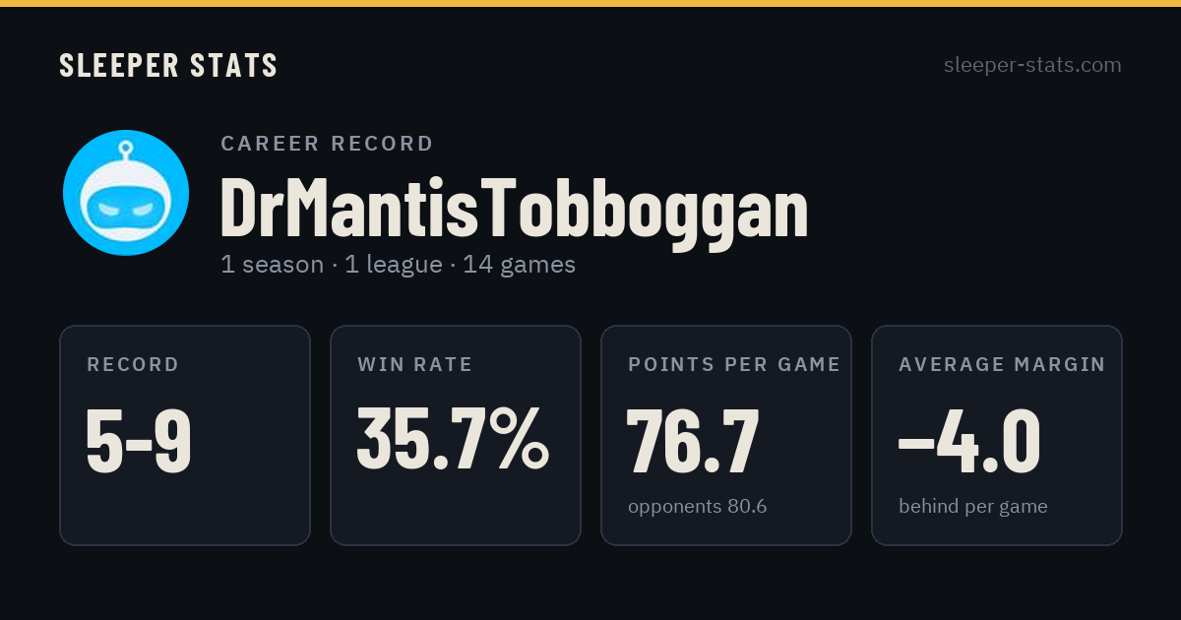Click the orange top accent bar
The height and width of the screenshot is (620, 1181).
(590, 3)
